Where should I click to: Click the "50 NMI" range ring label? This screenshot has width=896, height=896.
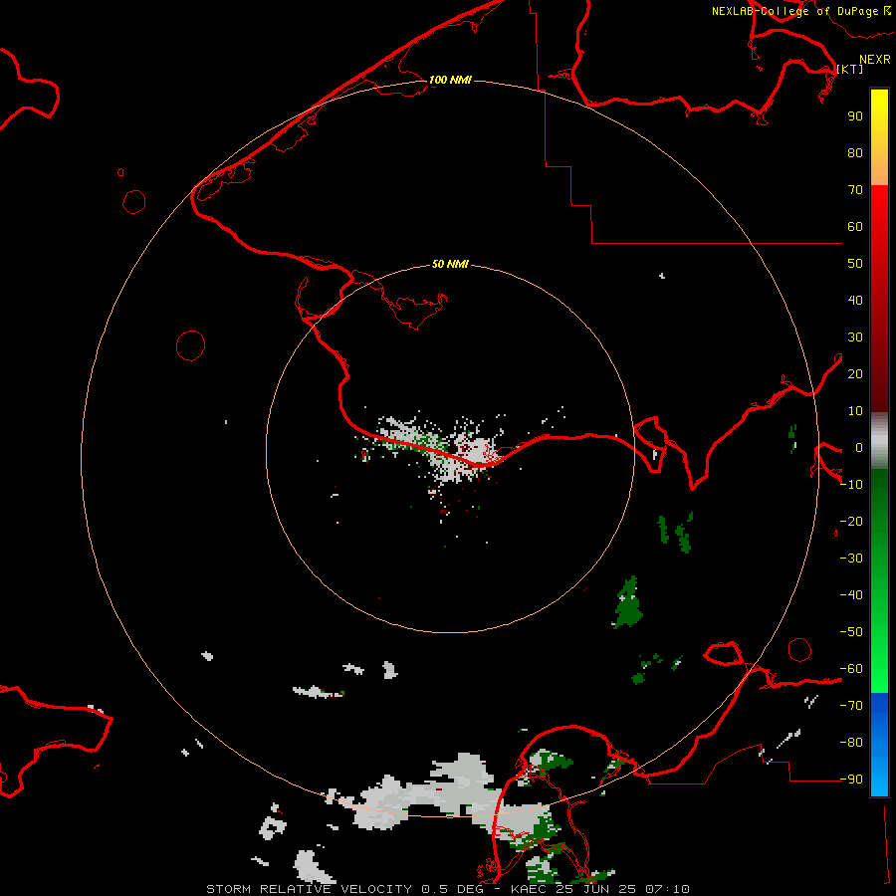450,264
